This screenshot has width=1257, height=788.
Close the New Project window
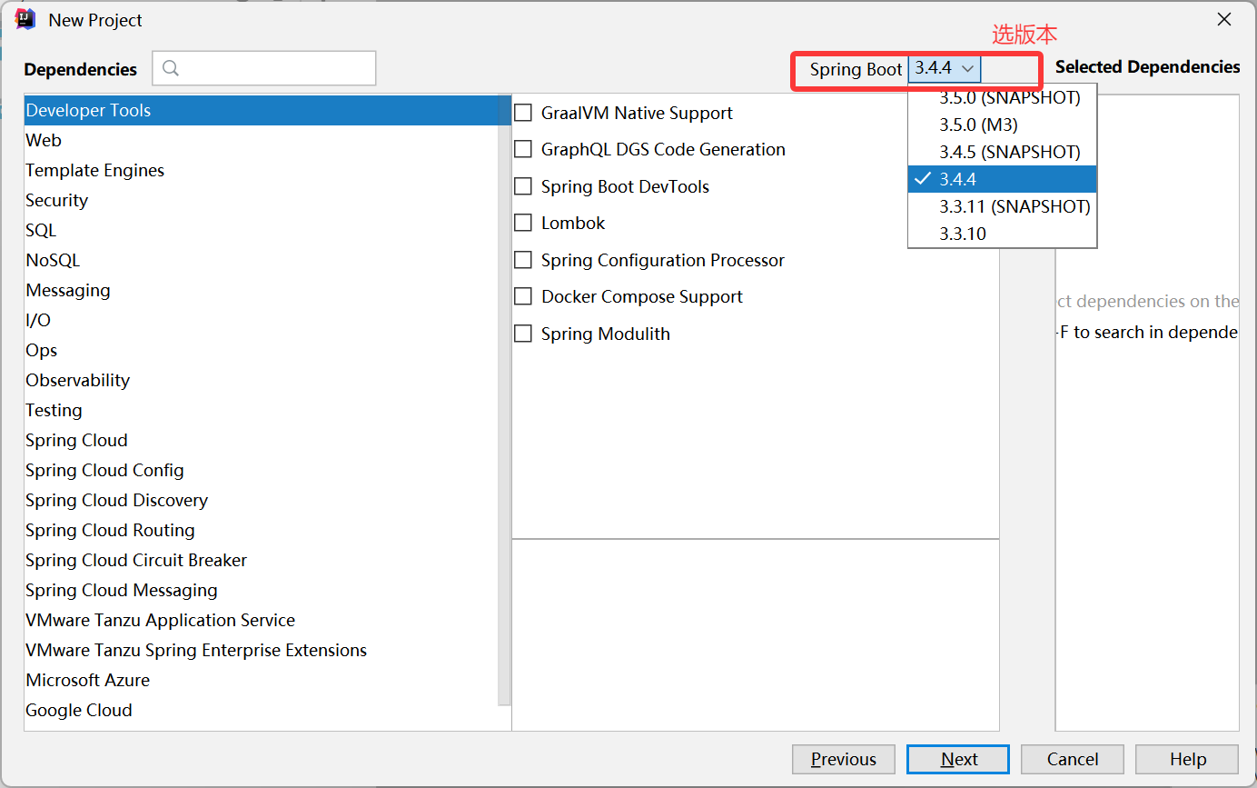click(x=1224, y=20)
